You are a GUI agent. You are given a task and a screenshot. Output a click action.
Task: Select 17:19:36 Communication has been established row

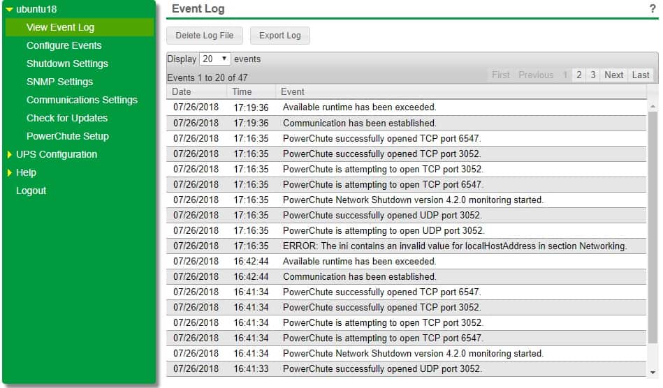click(407, 123)
